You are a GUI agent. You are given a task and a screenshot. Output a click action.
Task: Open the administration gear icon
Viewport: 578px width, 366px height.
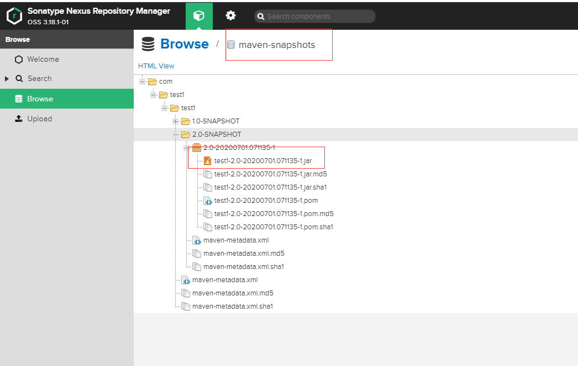pyautogui.click(x=231, y=15)
